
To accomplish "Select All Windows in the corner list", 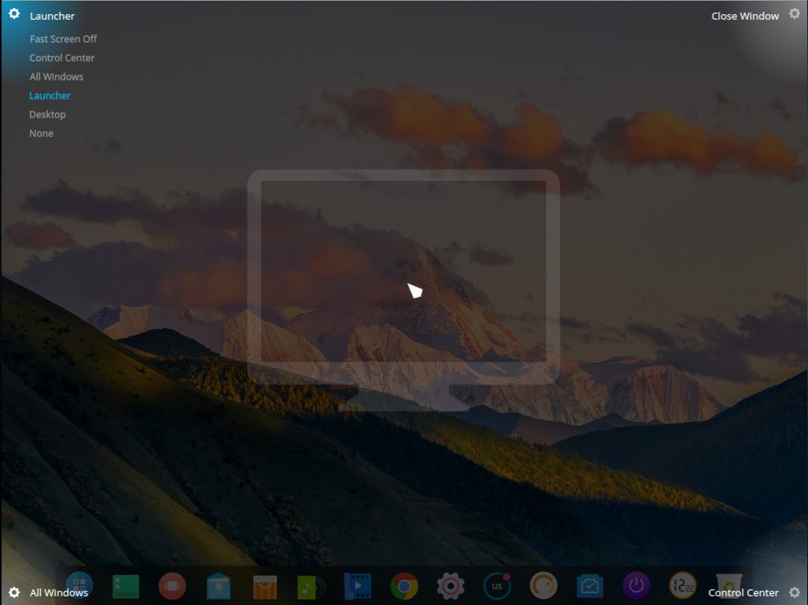I will click(56, 77).
